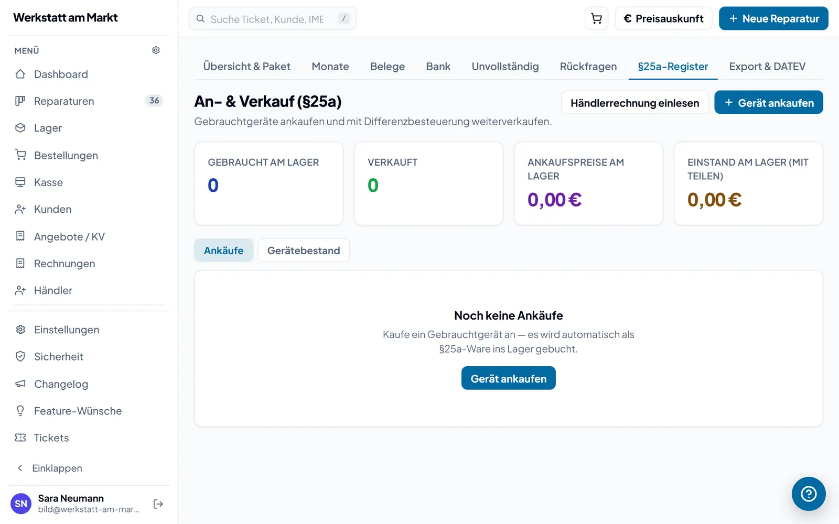
Task: Open the Tickets ticket icon
Action: coord(20,438)
